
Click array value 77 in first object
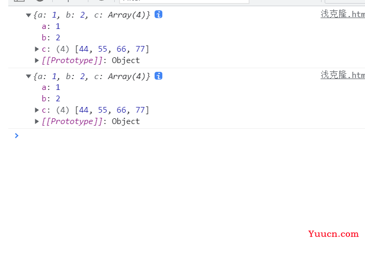[x=140, y=49]
